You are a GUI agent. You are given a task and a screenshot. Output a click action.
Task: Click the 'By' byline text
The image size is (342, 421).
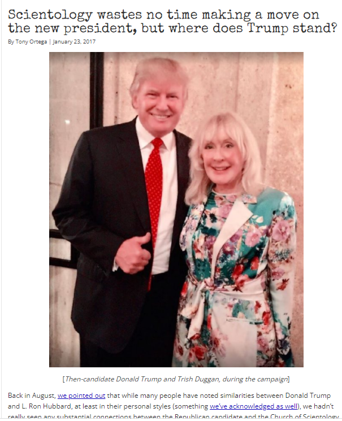pos(11,42)
